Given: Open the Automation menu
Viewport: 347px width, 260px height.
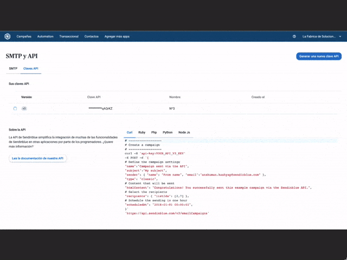Looking at the screenshot, I should click(x=46, y=36).
